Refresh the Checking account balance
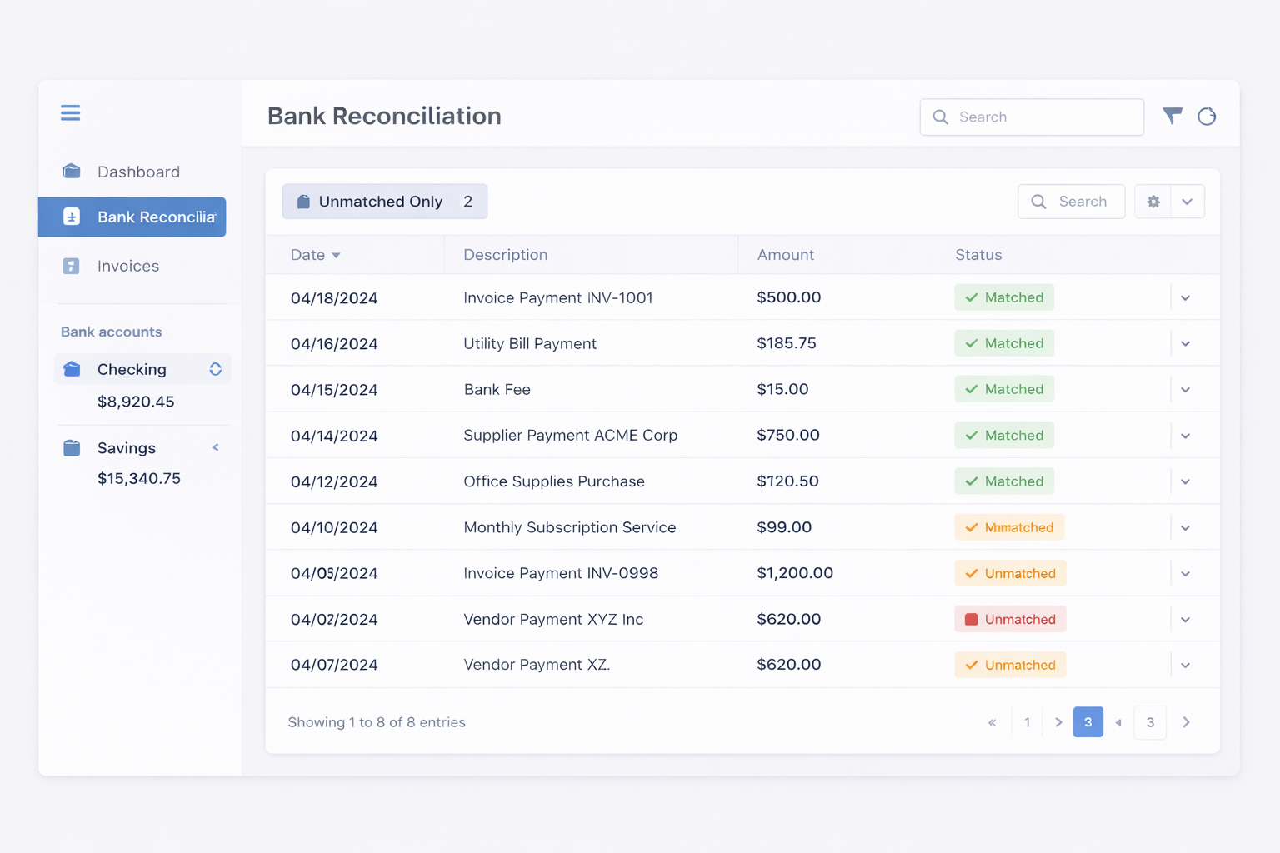Viewport: 1280px width, 853px height. [215, 368]
